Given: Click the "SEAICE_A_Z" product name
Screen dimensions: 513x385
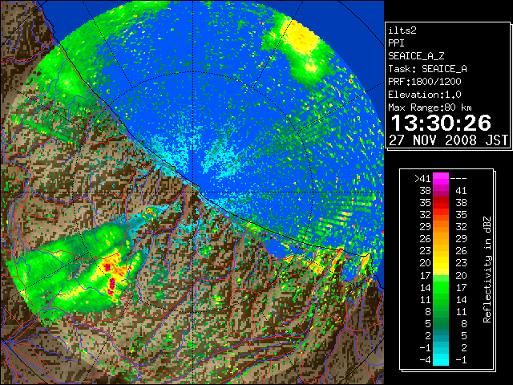Looking at the screenshot, I should click(416, 56).
